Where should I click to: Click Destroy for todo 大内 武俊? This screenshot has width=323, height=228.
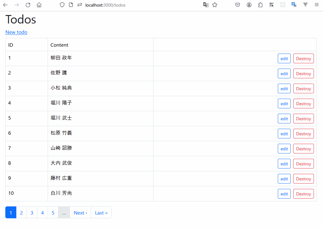pos(304,164)
